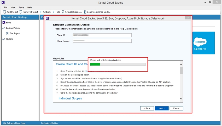Screen dimensions: 222x126
Task: Click the Kernel logo in the dialog title bar
Action: [47, 18]
